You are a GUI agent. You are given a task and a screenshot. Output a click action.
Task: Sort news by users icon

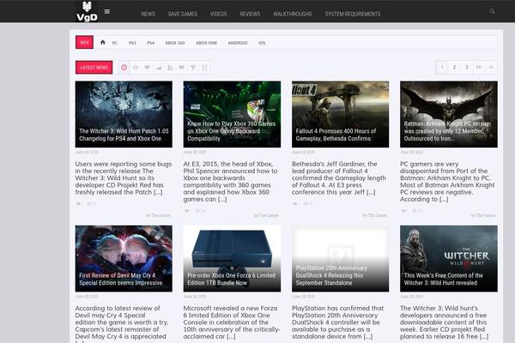point(170,67)
